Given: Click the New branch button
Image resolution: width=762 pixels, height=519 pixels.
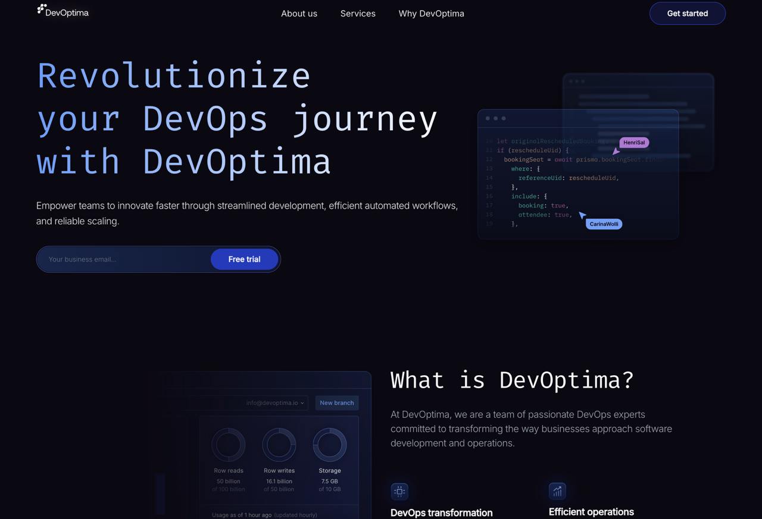Looking at the screenshot, I should tap(337, 402).
